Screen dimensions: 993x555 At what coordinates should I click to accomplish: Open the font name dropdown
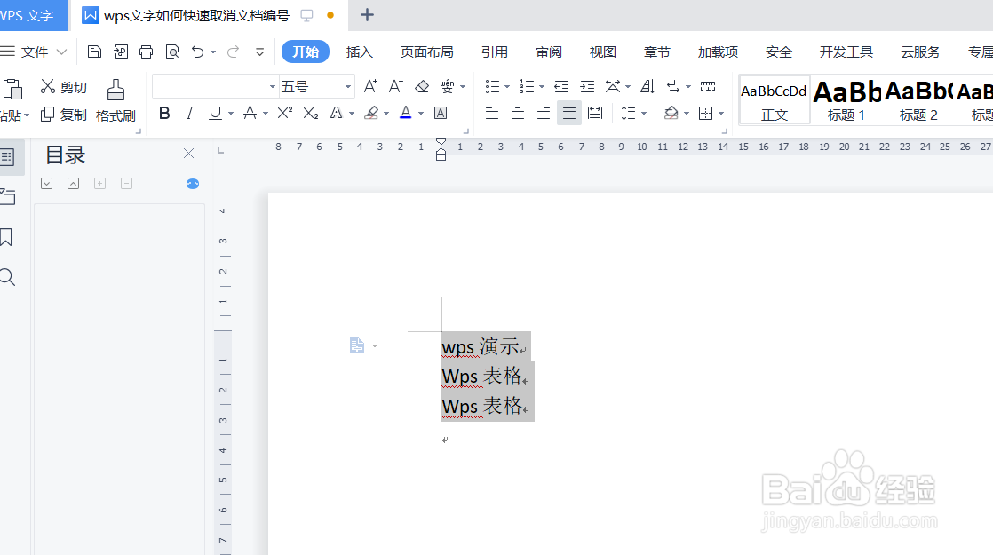pyautogui.click(x=273, y=87)
